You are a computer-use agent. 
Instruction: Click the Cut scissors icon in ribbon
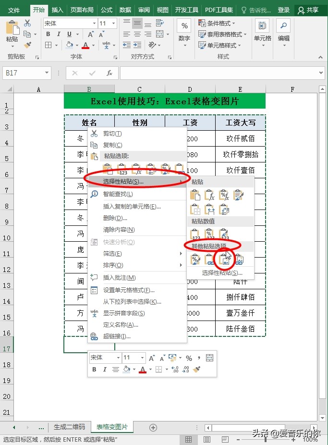[27, 23]
